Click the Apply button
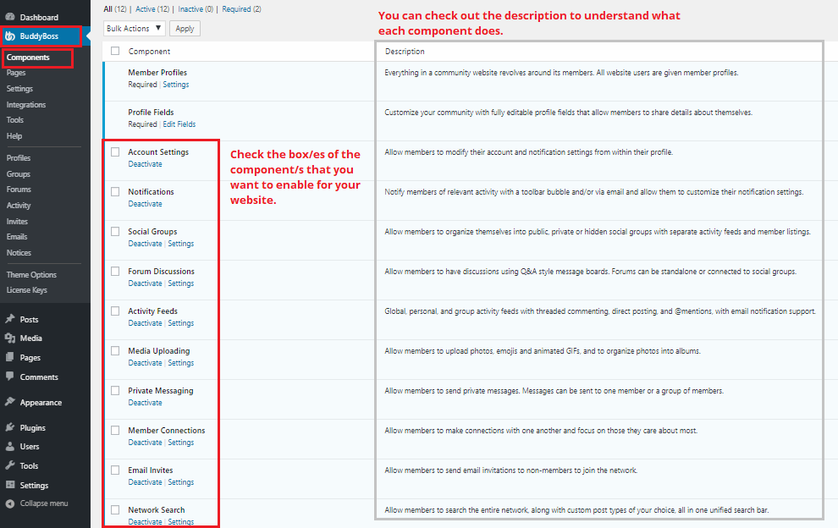The width and height of the screenshot is (838, 528). tap(185, 28)
